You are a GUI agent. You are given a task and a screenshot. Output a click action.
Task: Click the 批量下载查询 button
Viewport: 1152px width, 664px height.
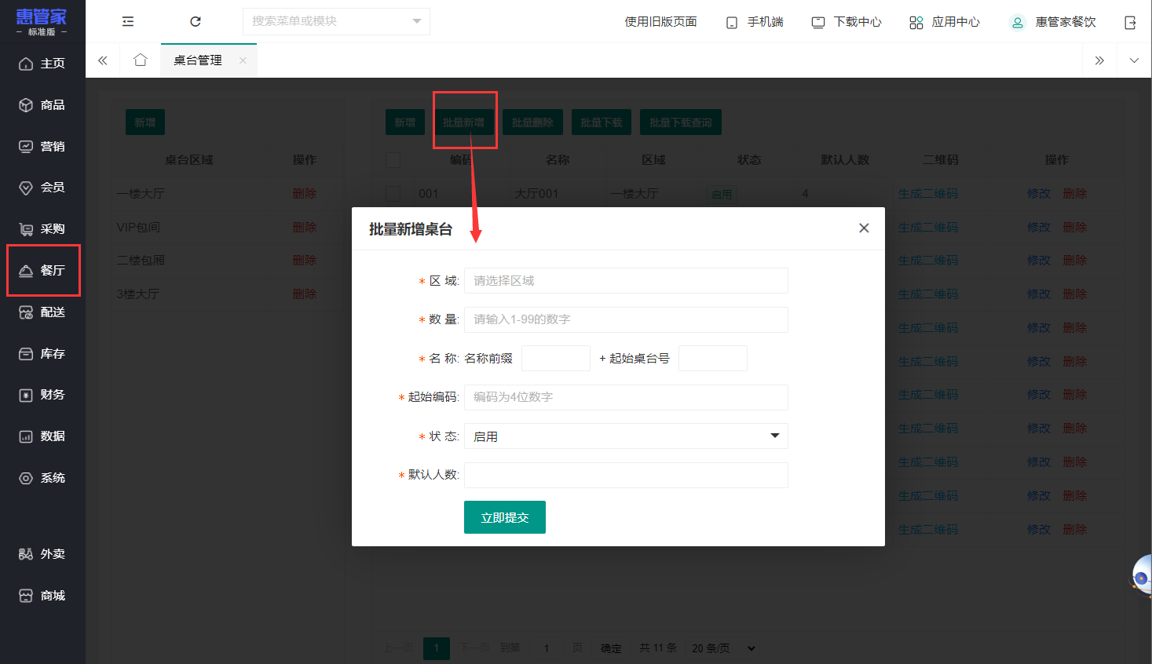pyautogui.click(x=681, y=122)
